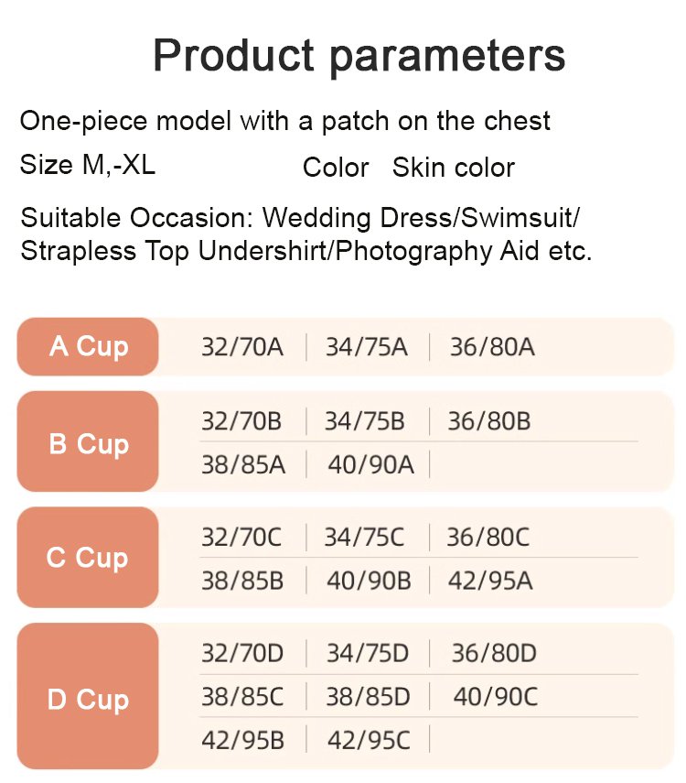
Task: Pick size 42/95C
Action: tap(369, 740)
